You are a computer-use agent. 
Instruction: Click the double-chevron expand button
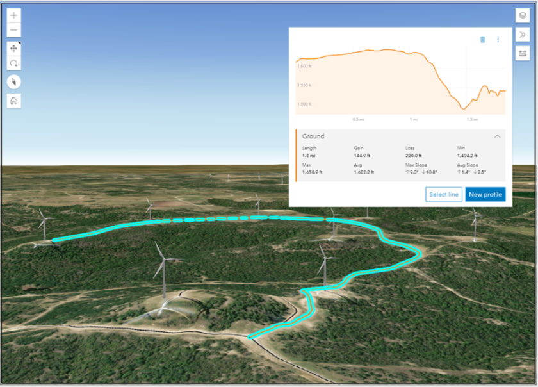pos(522,35)
